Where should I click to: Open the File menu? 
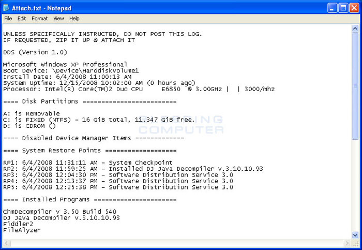click(8, 19)
